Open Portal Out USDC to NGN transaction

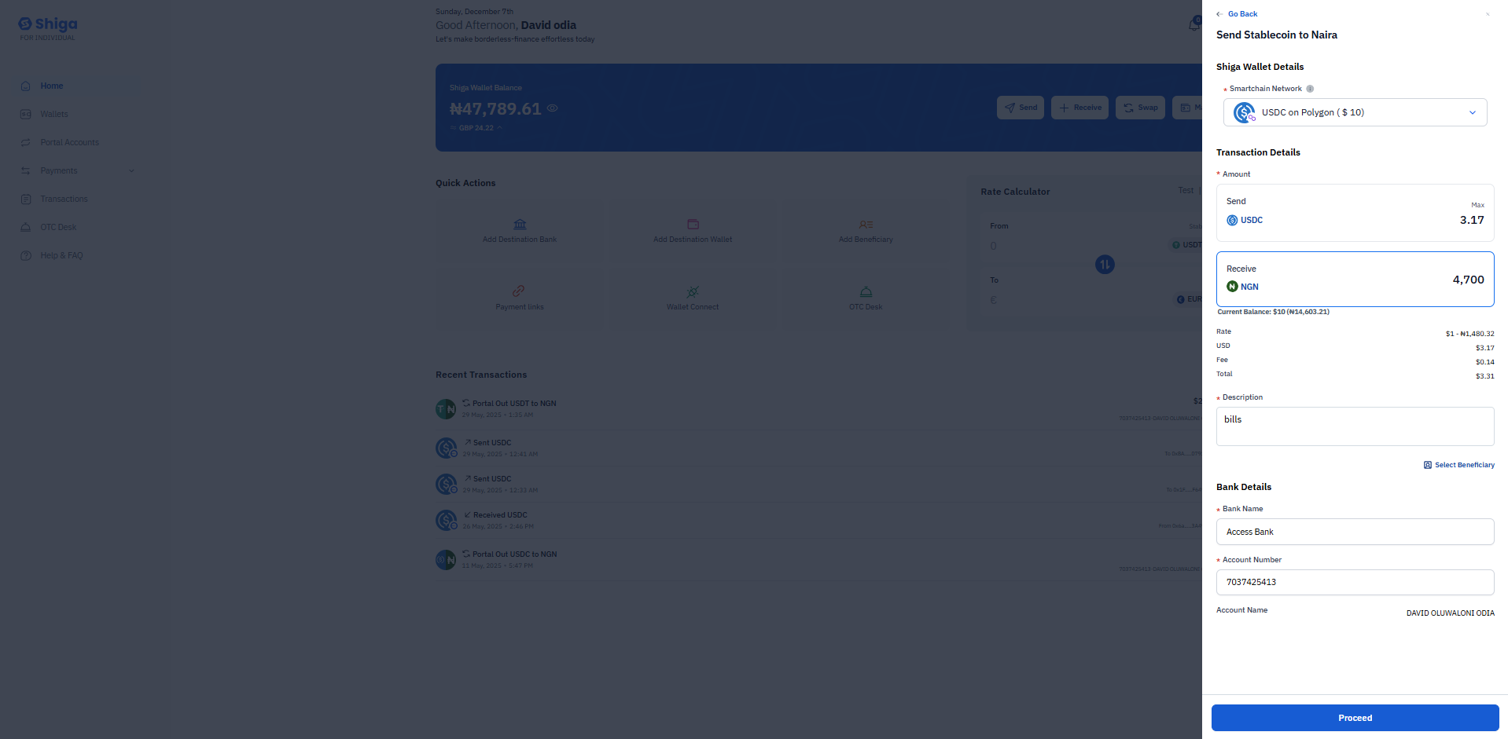[x=818, y=560]
